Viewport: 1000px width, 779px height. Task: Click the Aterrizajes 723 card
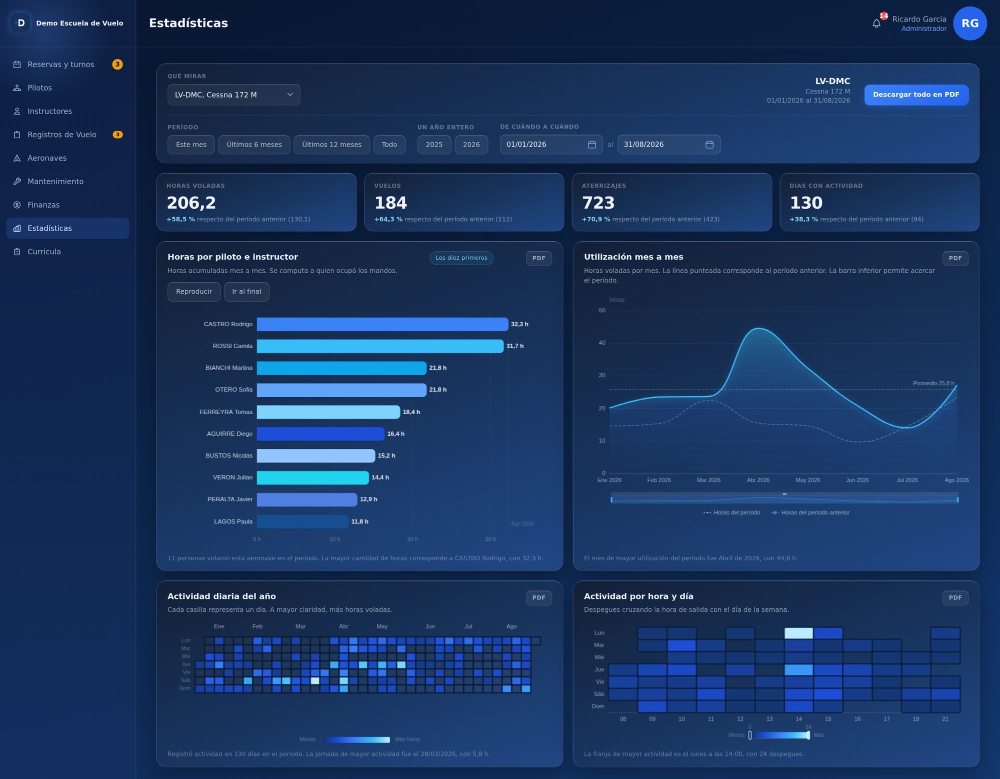click(671, 202)
